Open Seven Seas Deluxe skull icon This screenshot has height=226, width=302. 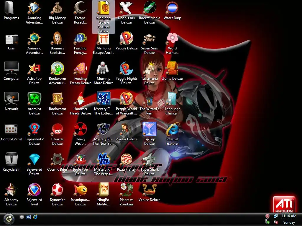tap(150, 39)
